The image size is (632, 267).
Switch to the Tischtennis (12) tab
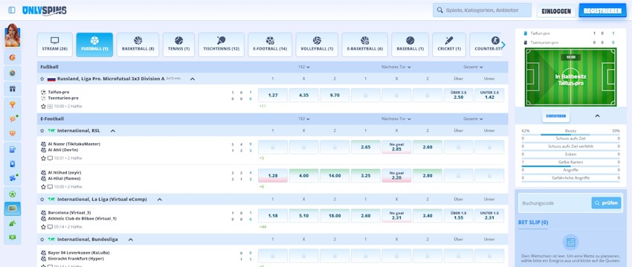[x=222, y=44]
